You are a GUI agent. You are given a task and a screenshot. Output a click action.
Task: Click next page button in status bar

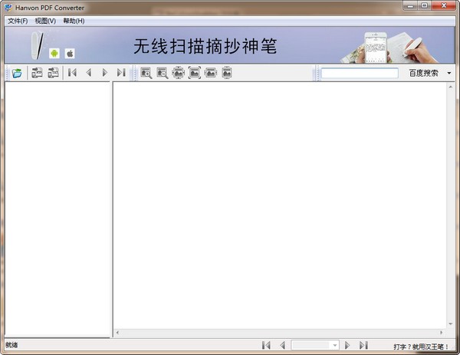pyautogui.click(x=347, y=345)
